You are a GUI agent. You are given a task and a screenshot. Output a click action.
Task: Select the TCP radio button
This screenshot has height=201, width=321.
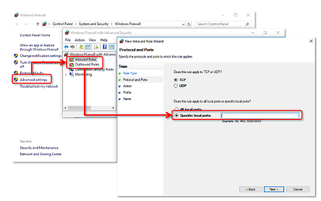pyautogui.click(x=176, y=80)
